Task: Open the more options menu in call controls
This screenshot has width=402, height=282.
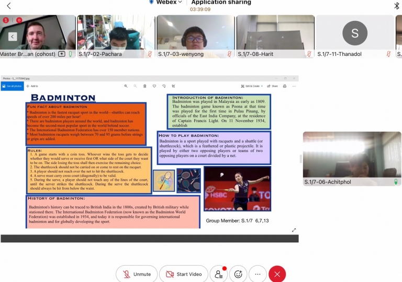Action: pos(258,274)
